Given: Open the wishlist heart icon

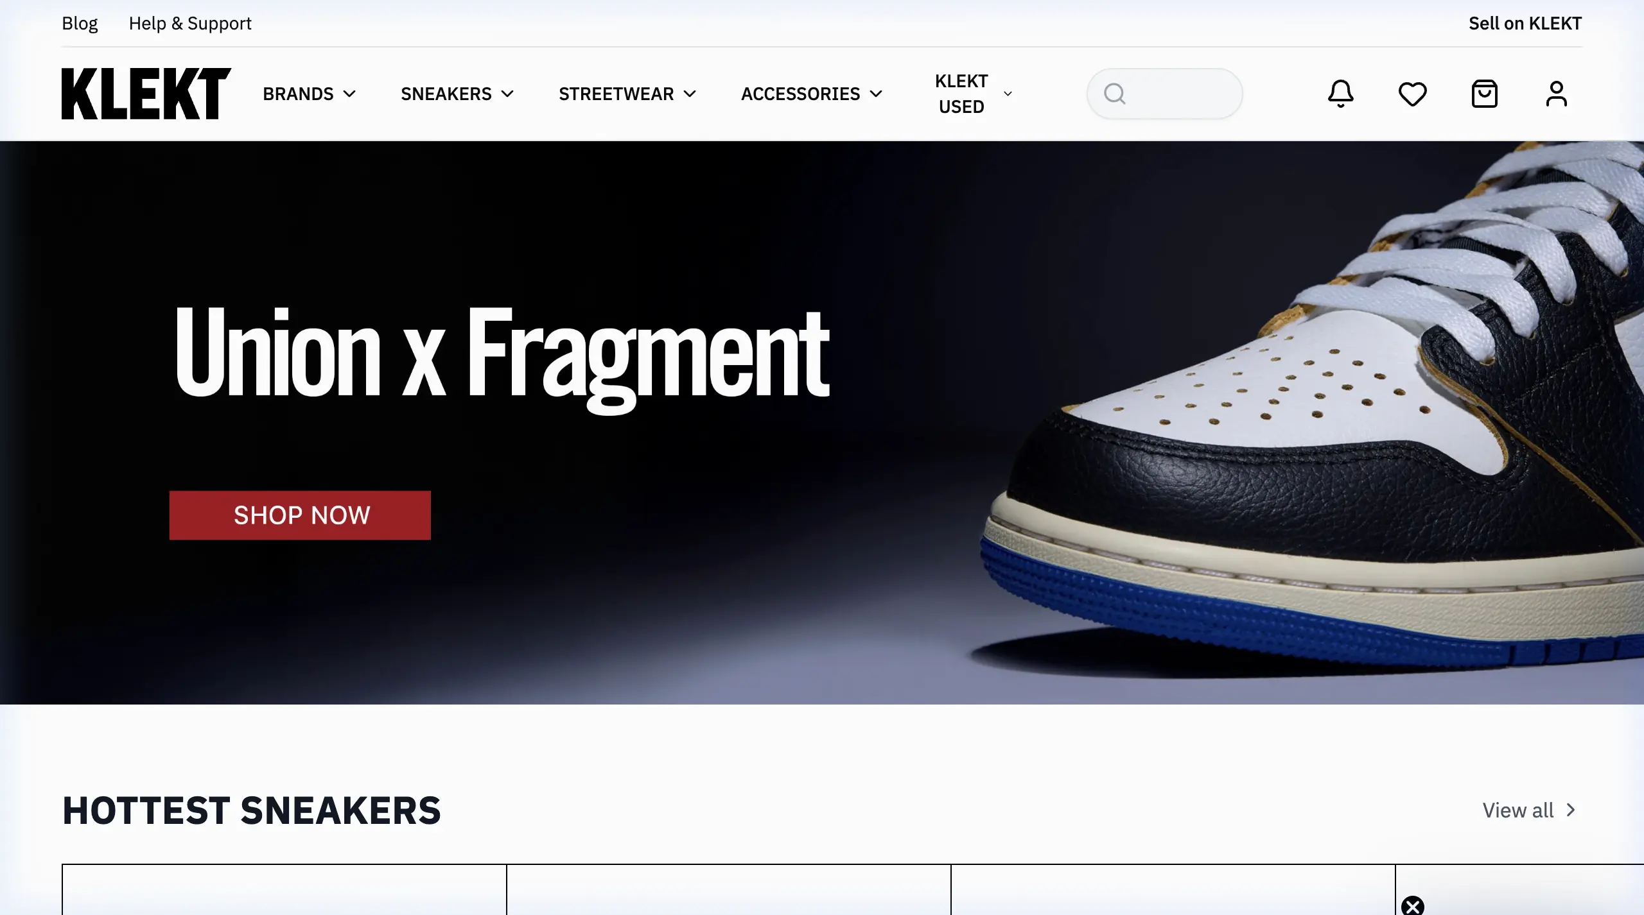Looking at the screenshot, I should coord(1412,94).
